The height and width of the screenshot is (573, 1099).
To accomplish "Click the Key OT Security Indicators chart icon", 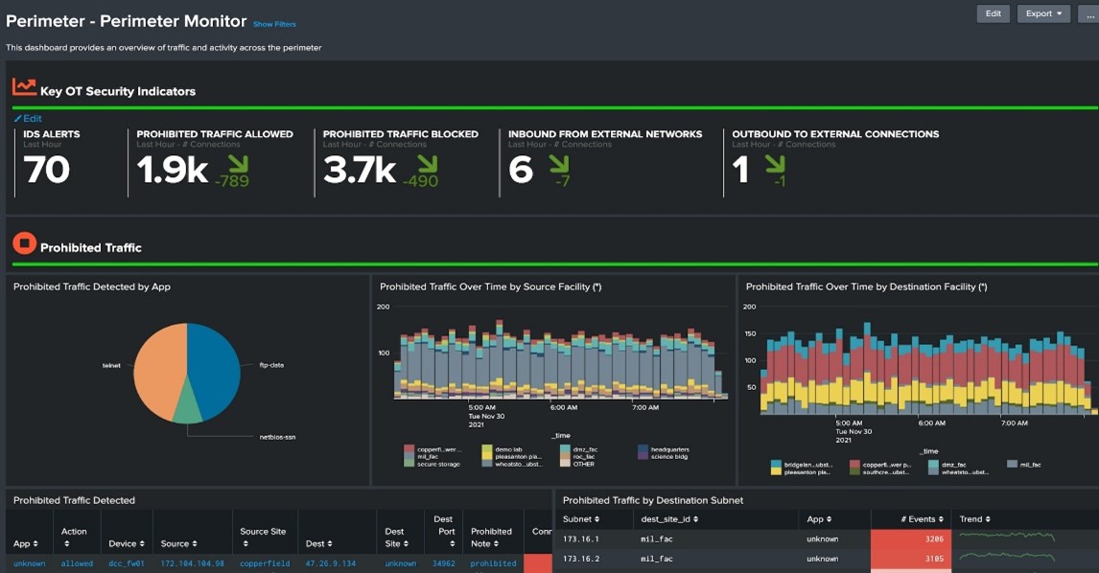I will 24,87.
